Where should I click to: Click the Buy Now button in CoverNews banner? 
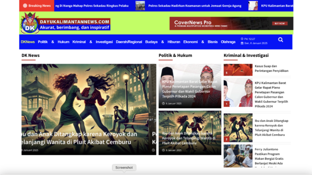coord(279,23)
